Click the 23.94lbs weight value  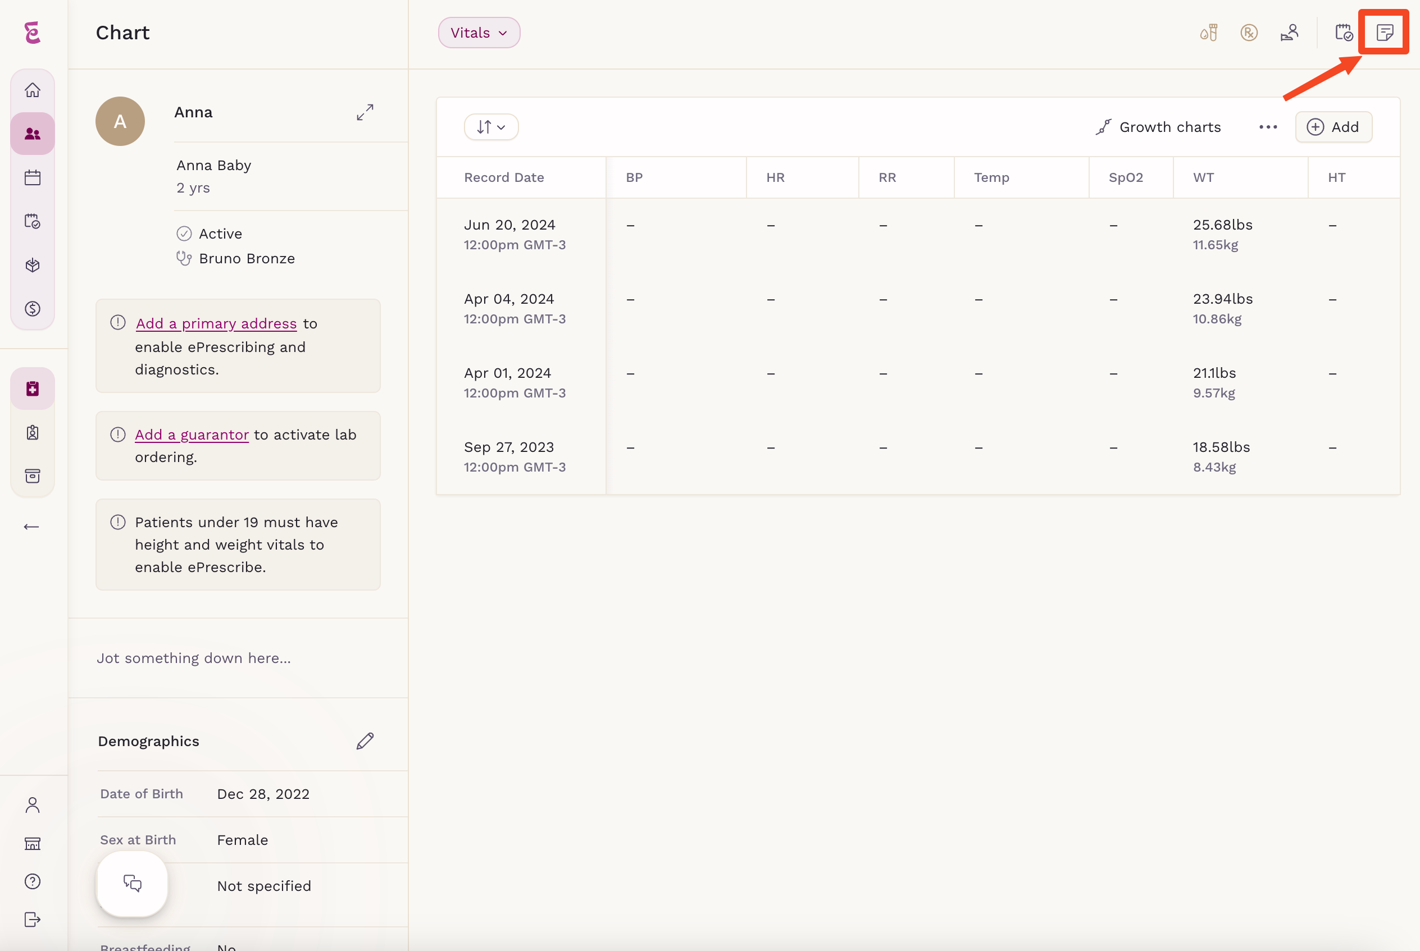click(1222, 299)
